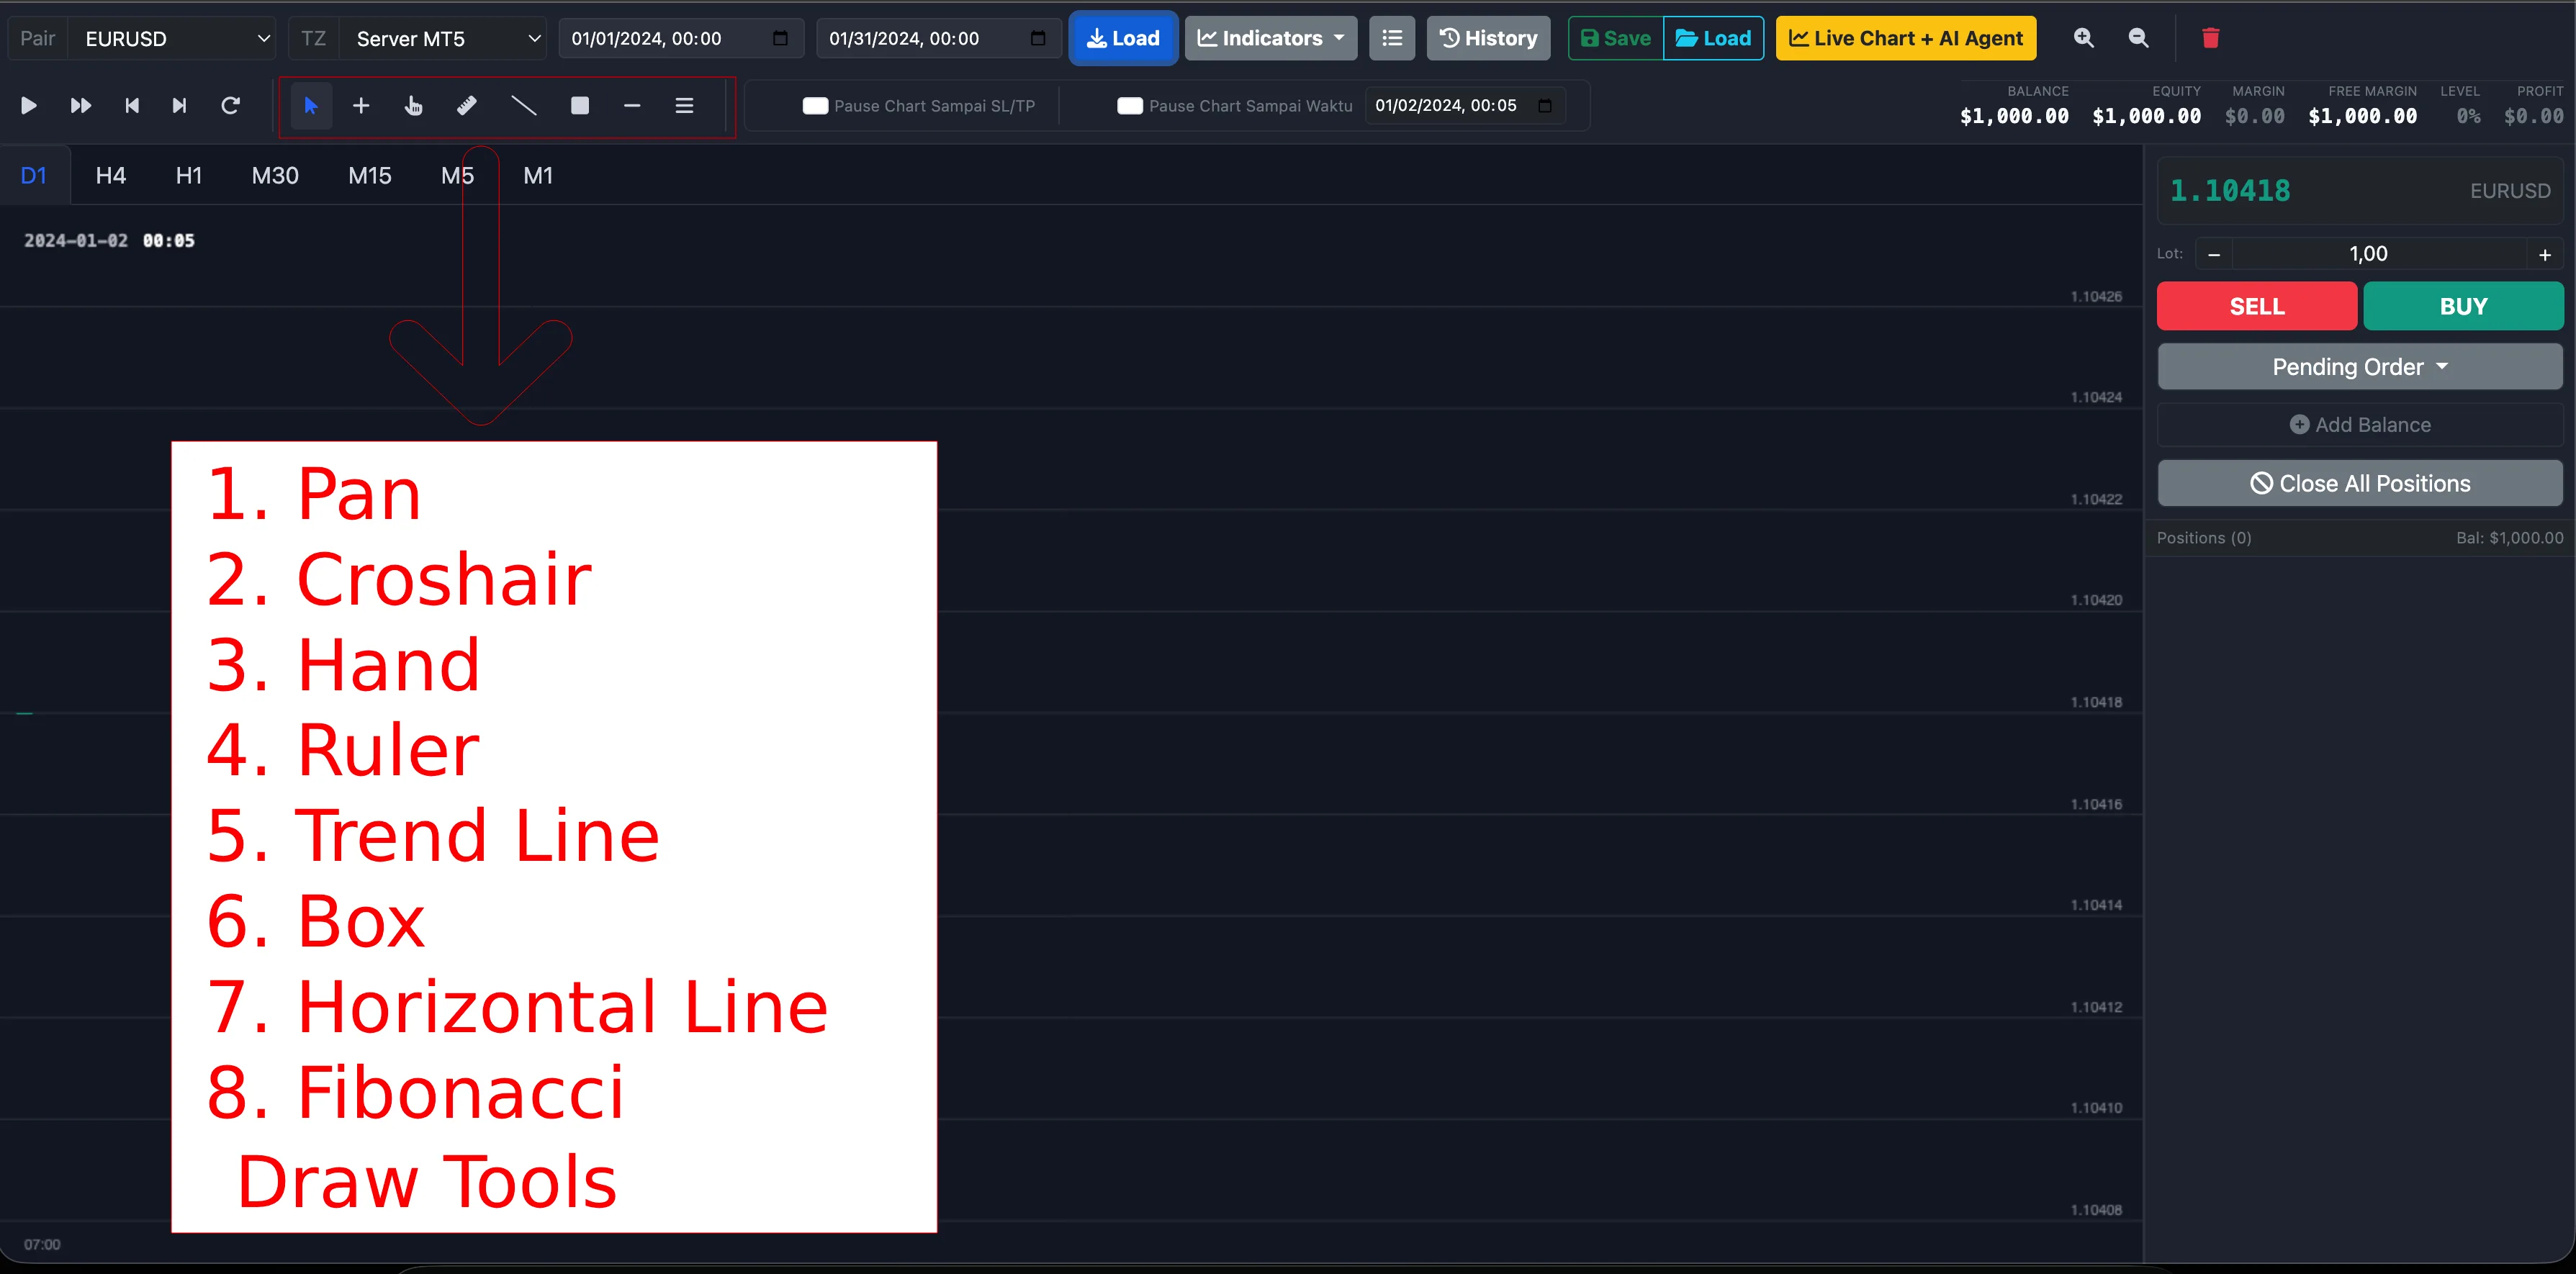Select the Box drawing tool
The height and width of the screenshot is (1274, 2576).
coord(579,105)
